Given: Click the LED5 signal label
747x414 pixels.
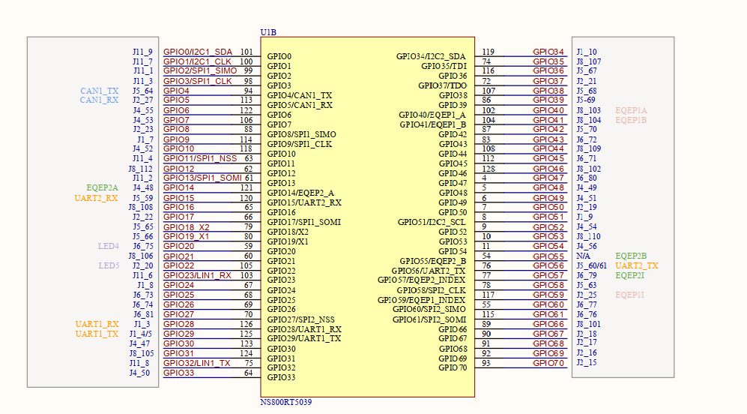Looking at the screenshot, I should click(x=108, y=265).
